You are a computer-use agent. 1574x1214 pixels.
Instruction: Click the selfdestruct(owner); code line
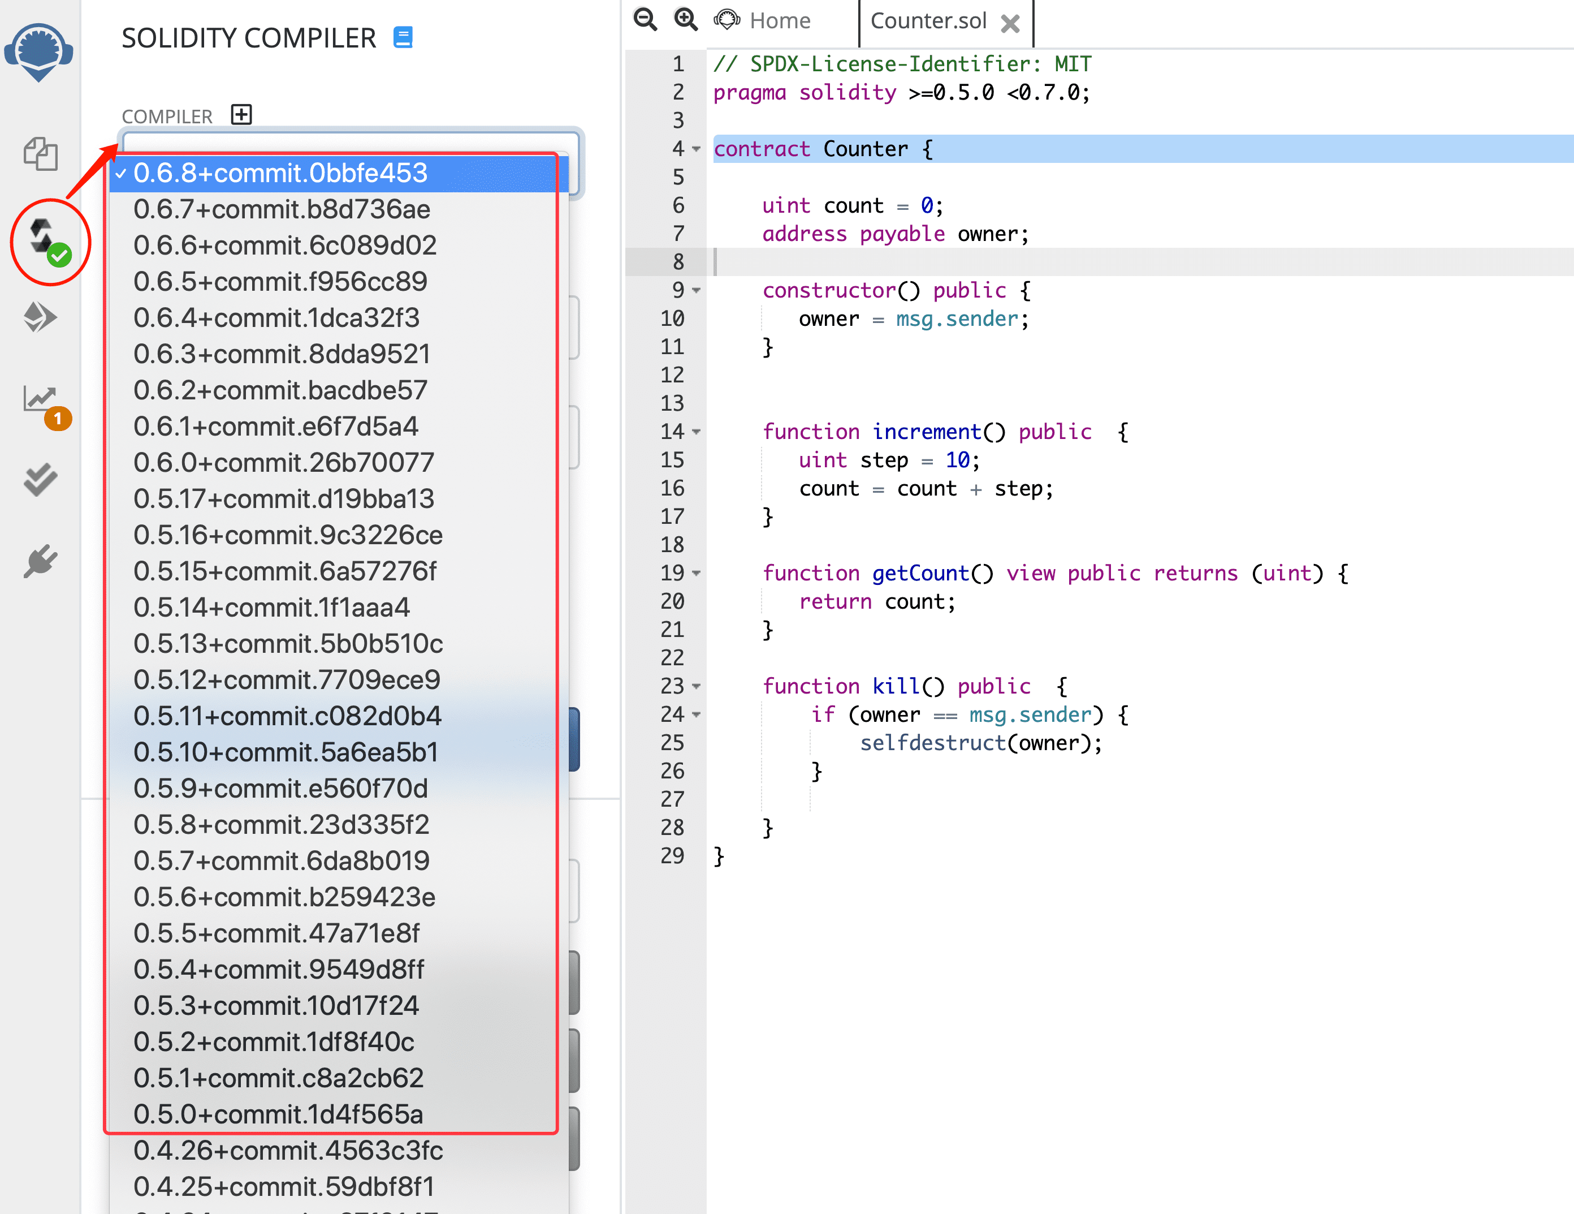click(981, 743)
